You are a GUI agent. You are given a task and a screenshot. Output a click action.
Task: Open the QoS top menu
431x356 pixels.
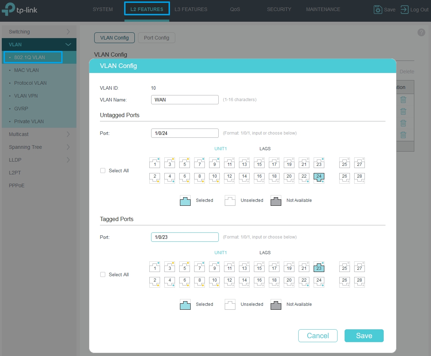click(x=235, y=9)
